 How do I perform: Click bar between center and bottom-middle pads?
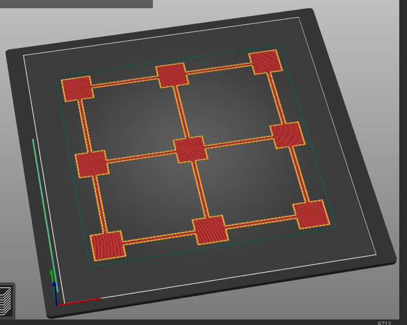click(x=200, y=189)
